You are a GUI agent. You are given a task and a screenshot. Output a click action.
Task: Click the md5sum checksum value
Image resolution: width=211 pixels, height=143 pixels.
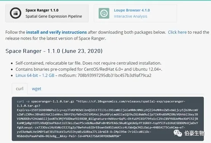[114, 75]
